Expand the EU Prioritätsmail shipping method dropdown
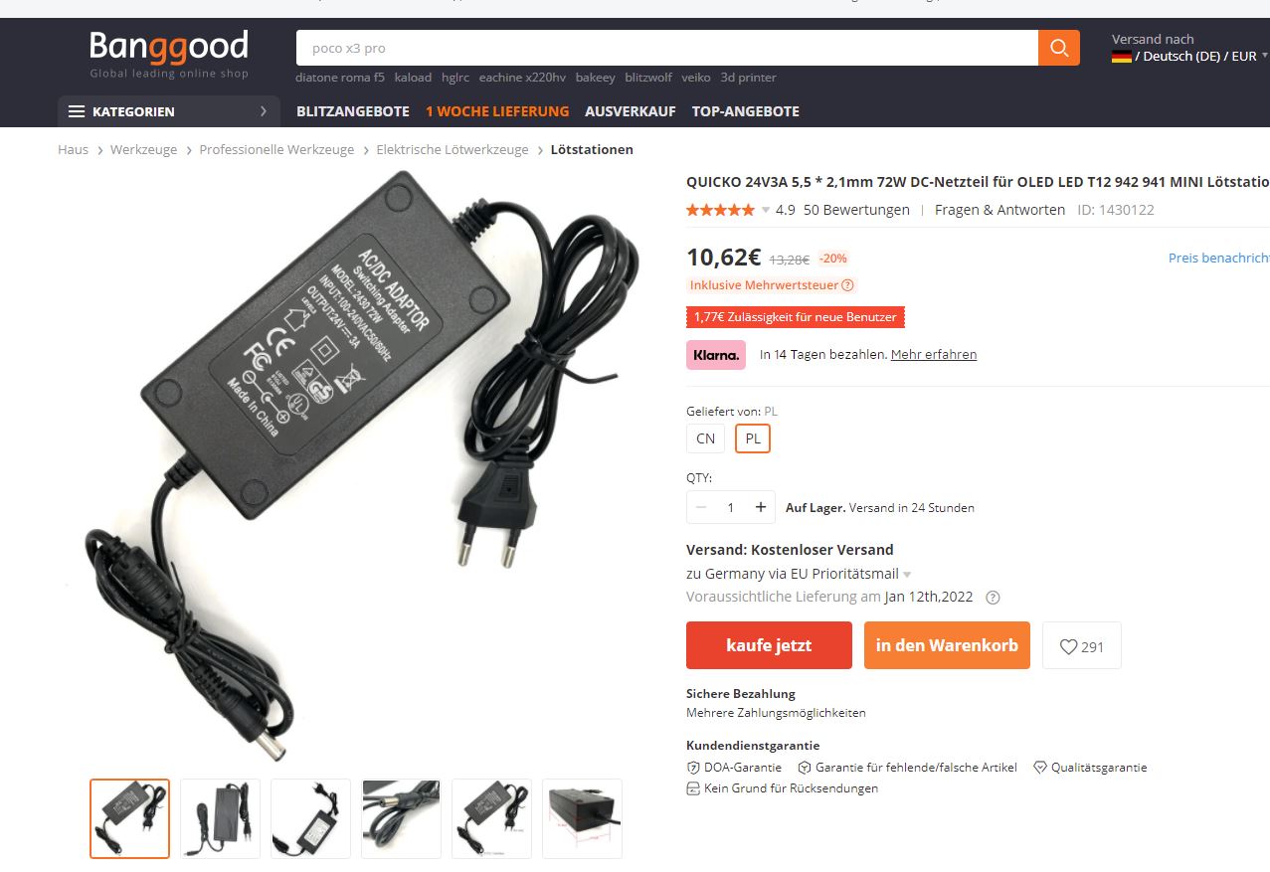 907,575
